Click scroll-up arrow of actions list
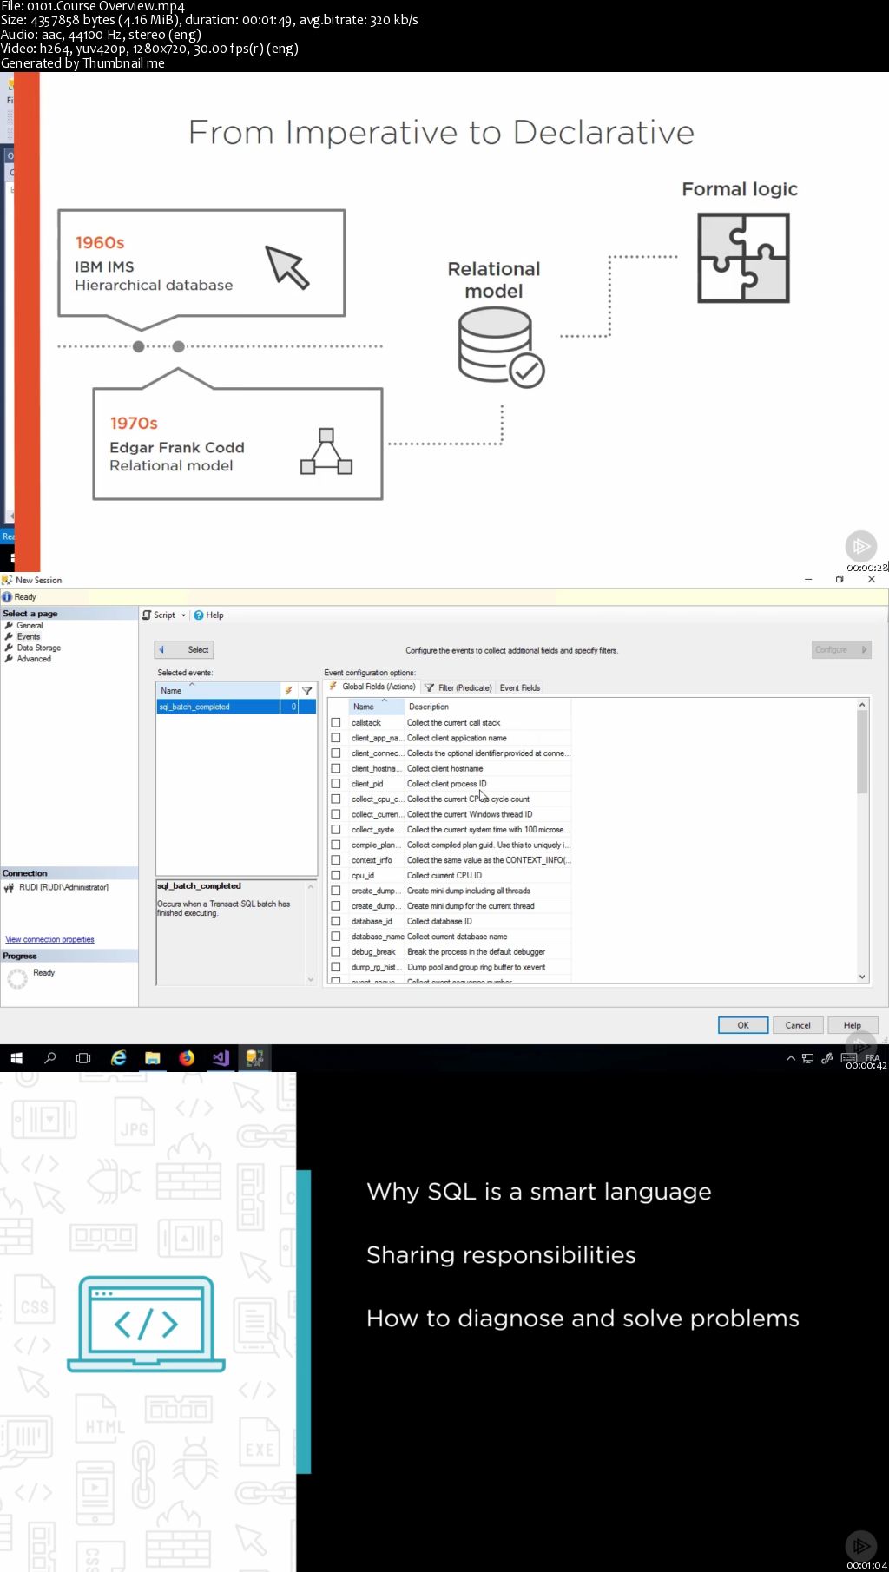 coord(862,705)
